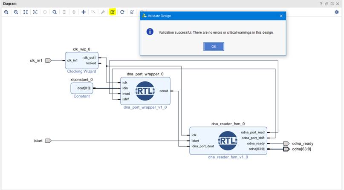Open the Diagram panel help question mark

(x=321, y=3)
